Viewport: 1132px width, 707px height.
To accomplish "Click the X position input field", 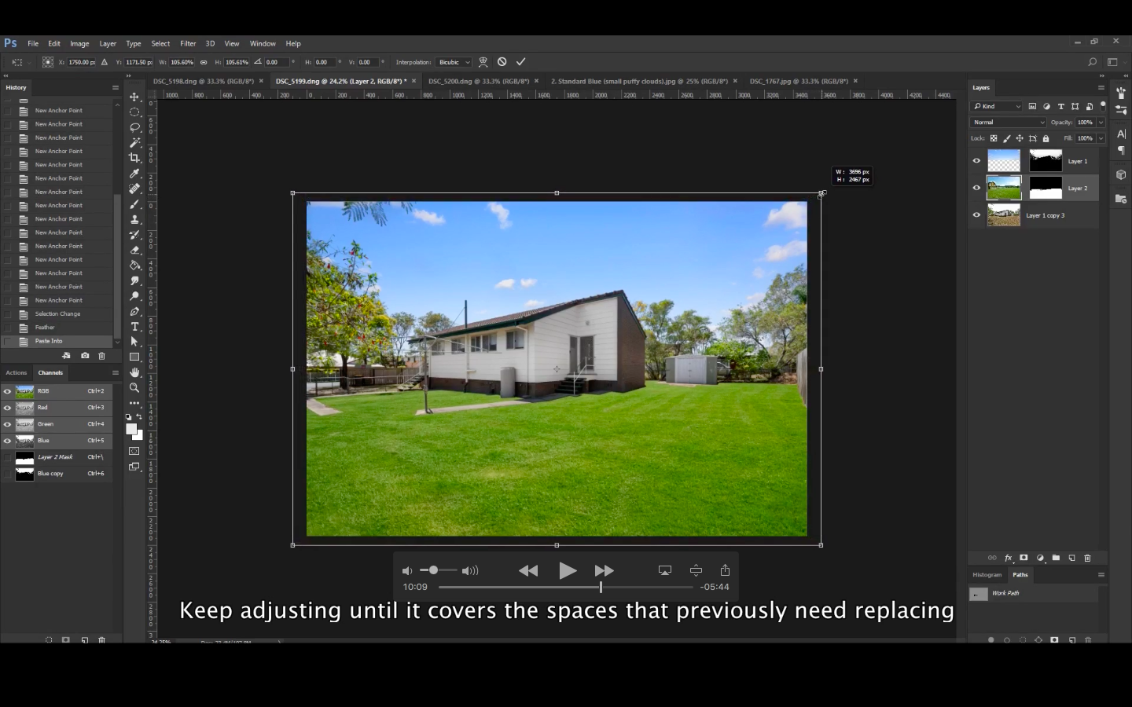I will point(81,62).
